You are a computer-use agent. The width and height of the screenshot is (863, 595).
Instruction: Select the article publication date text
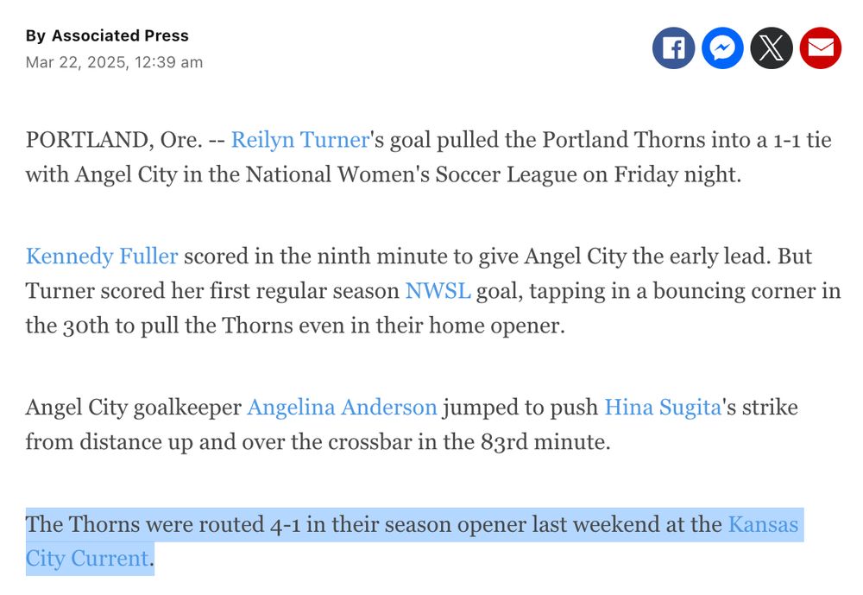(114, 62)
